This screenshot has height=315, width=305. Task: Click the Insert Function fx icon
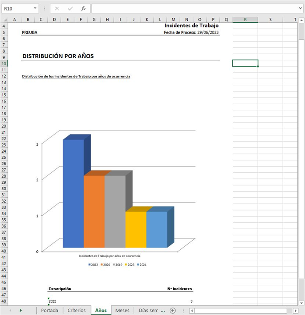coord(83,8)
